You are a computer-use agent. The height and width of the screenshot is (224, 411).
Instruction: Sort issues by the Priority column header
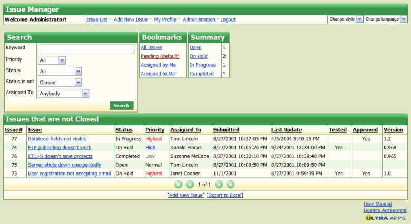(x=155, y=130)
